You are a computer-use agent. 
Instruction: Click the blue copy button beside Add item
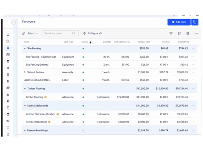point(195,22)
